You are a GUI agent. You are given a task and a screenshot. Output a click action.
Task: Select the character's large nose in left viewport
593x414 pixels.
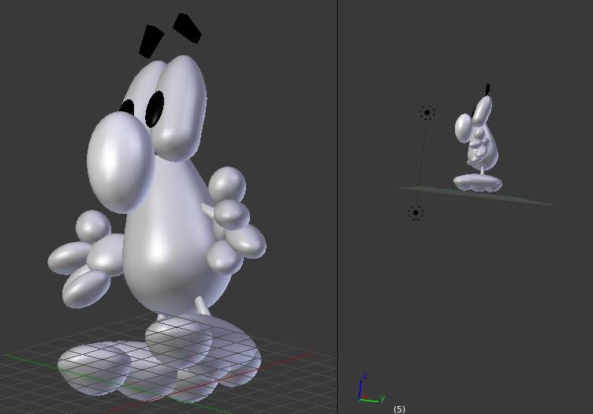120,160
